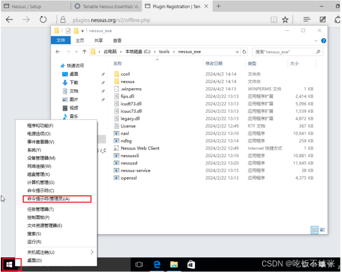Choose 控制面板(P) from the menu

(x=38, y=217)
